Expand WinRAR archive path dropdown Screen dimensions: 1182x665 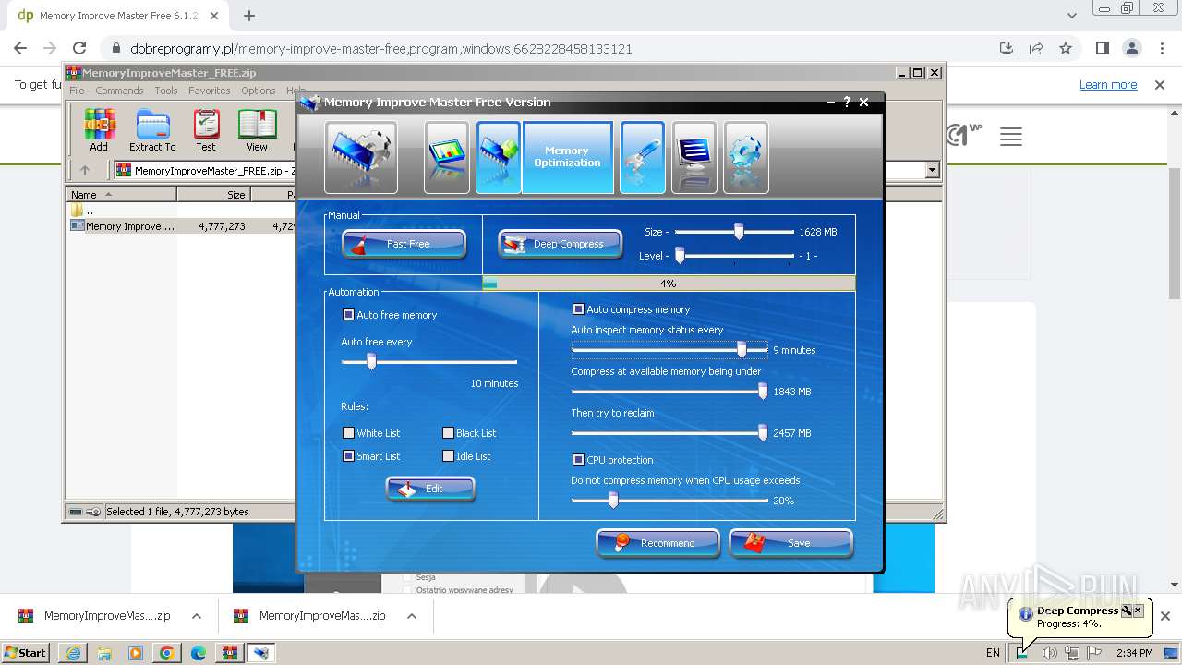pos(932,170)
